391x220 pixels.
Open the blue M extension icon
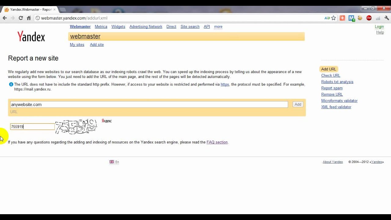(351, 18)
